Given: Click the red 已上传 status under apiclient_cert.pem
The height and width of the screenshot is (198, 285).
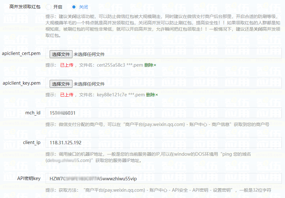Looking at the screenshot, I should (x=67, y=65).
